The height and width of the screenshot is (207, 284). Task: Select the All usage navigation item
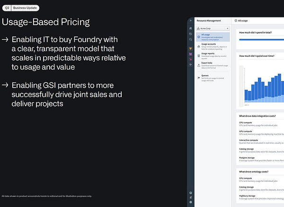[x=213, y=37]
